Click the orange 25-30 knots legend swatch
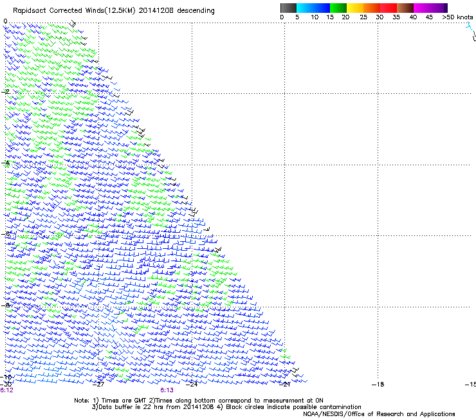Image resolution: width=476 pixels, height=418 pixels. (x=372, y=8)
